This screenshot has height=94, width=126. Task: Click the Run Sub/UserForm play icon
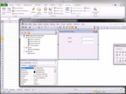pyautogui.click(x=52, y=27)
